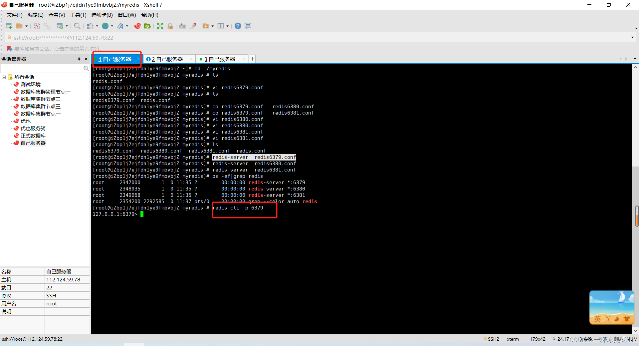Open the dropdown arrow next to Open folder

pos(27,26)
